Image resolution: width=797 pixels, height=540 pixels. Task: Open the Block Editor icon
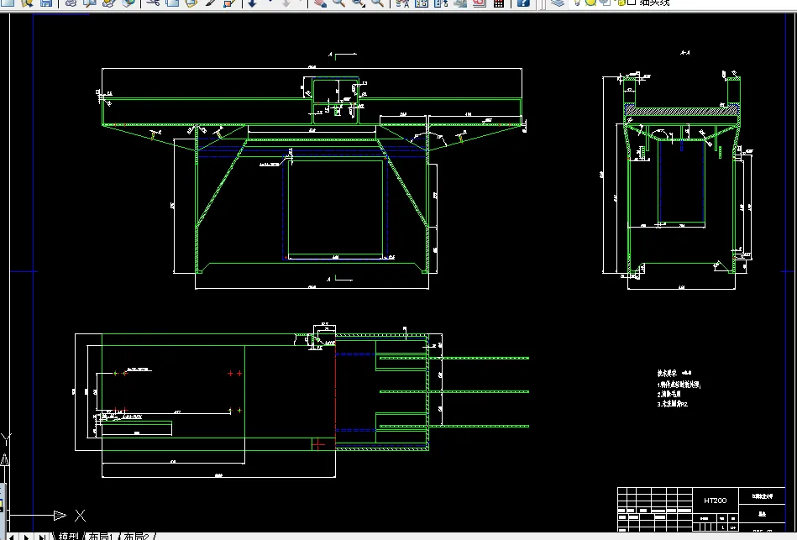[x=228, y=3]
